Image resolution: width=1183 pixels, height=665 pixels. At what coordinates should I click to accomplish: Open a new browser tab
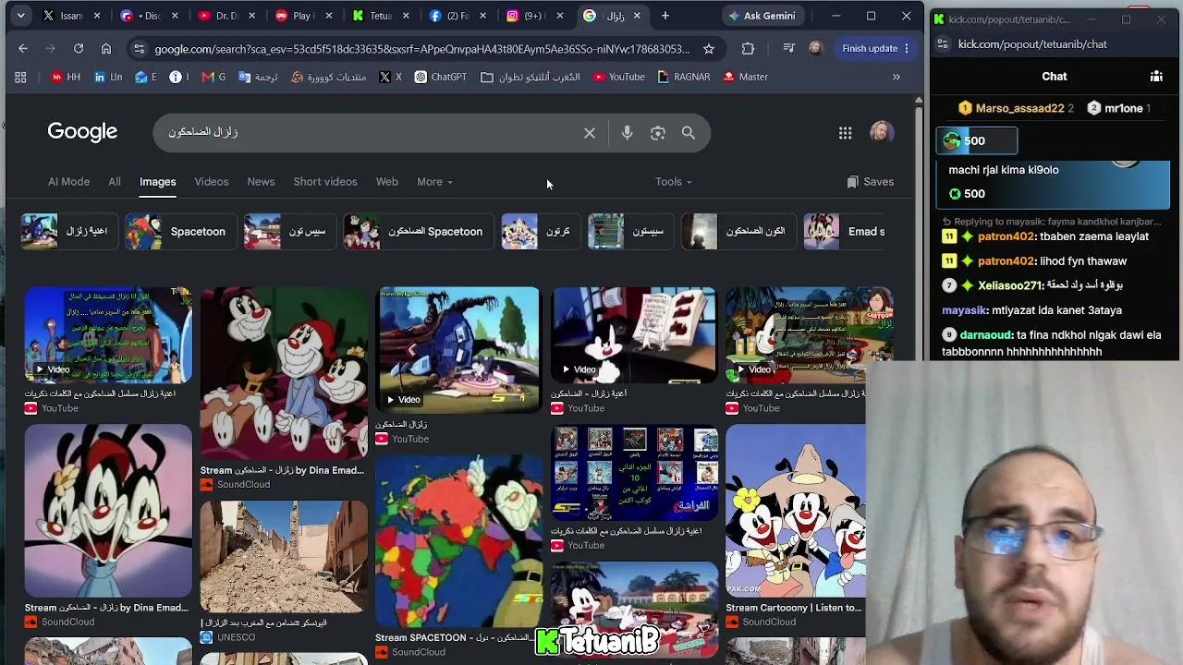pos(665,16)
